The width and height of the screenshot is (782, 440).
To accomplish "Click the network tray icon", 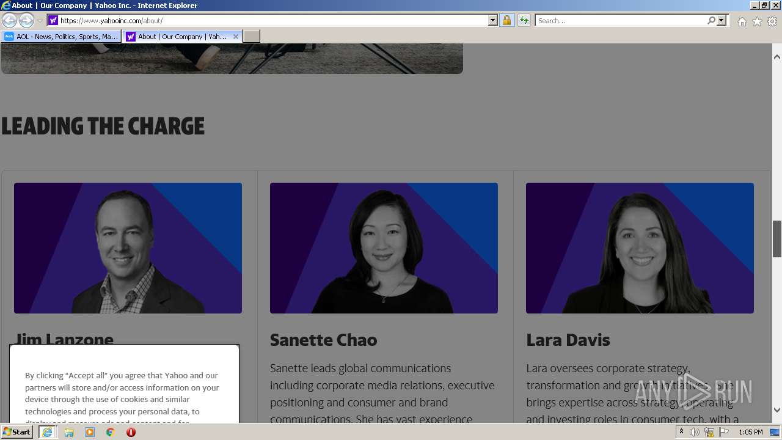I will 709,432.
